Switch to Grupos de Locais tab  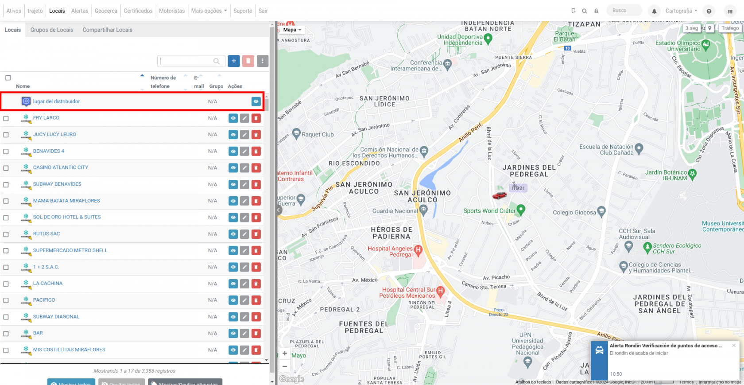[x=52, y=30]
